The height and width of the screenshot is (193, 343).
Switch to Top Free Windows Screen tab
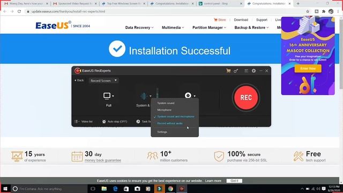tap(124, 4)
